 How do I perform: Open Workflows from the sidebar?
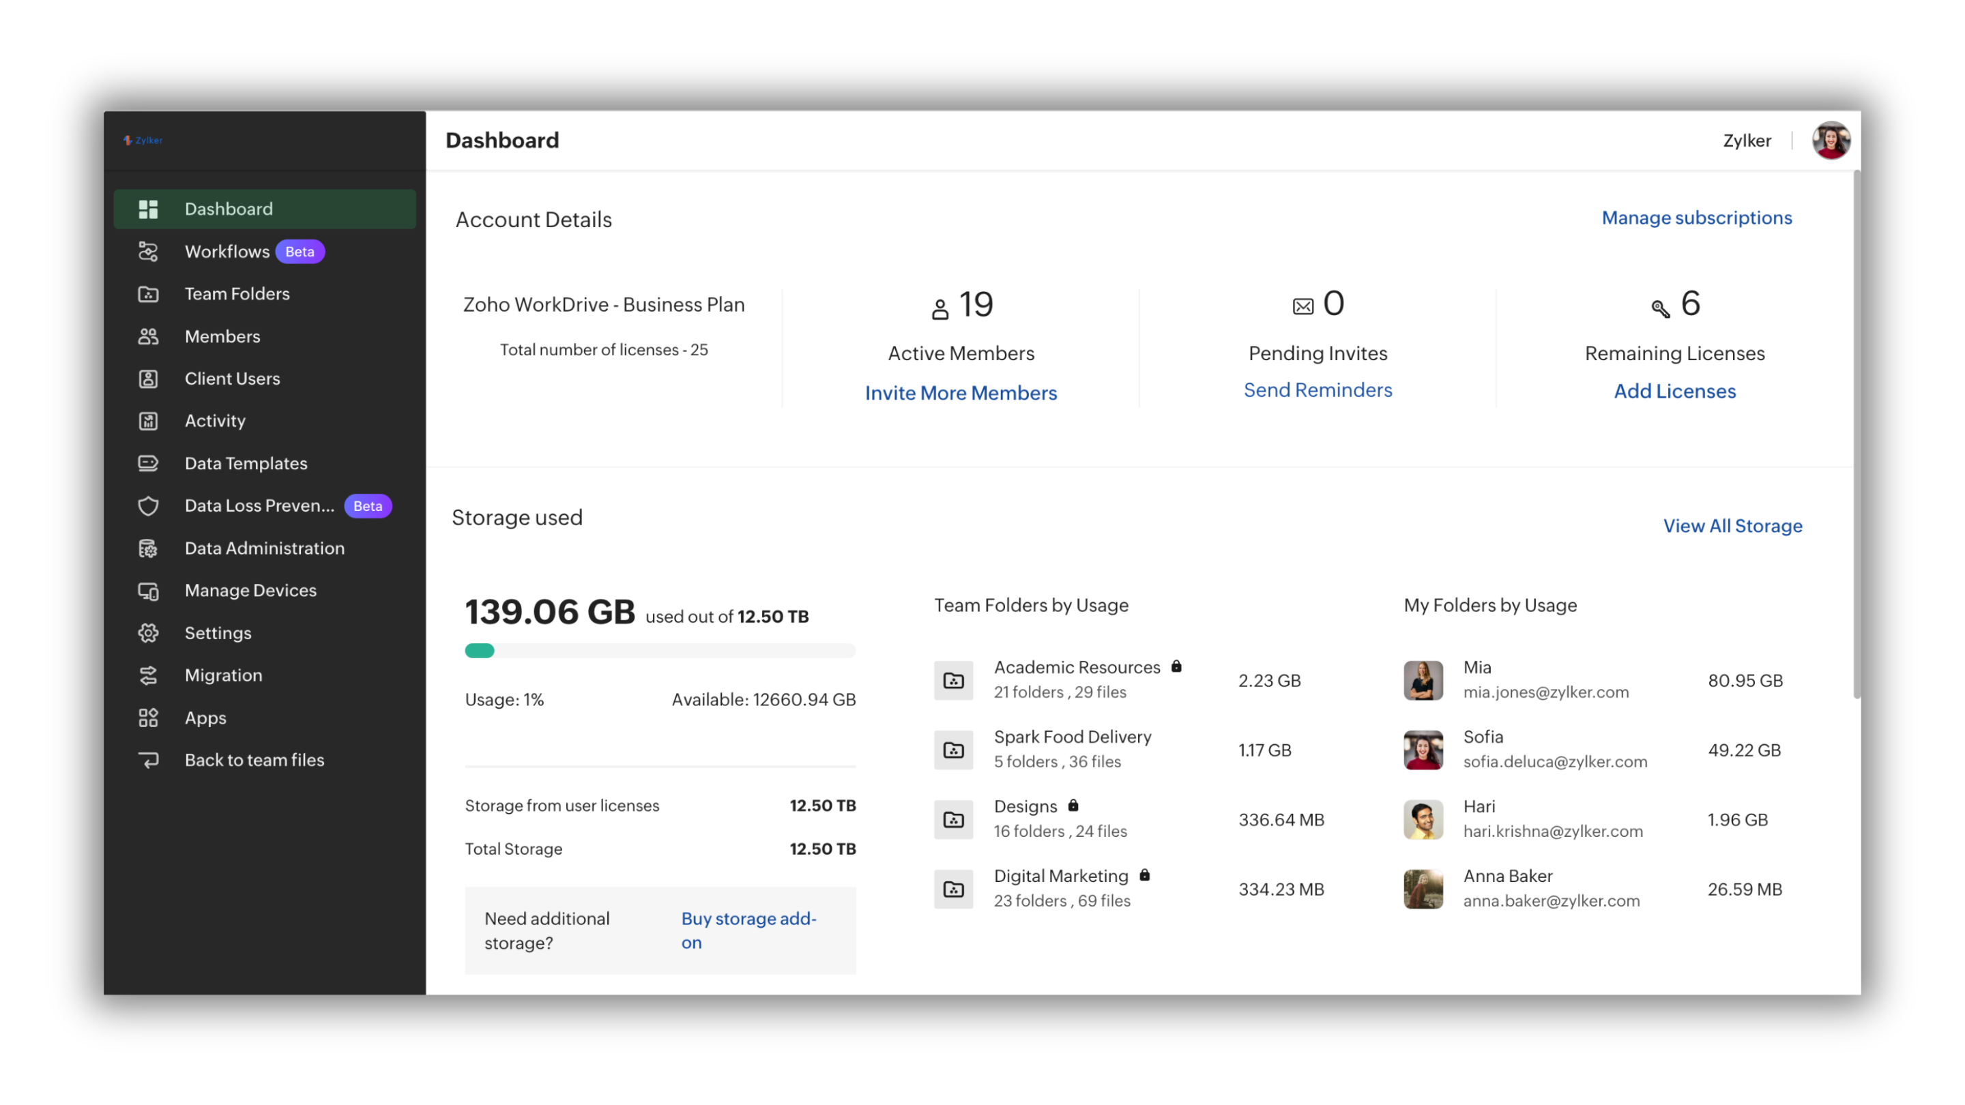click(x=227, y=251)
